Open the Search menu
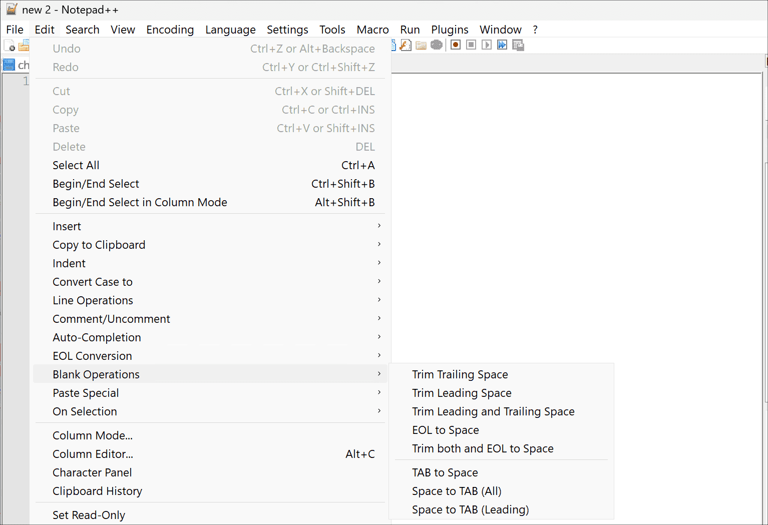 pyautogui.click(x=82, y=30)
